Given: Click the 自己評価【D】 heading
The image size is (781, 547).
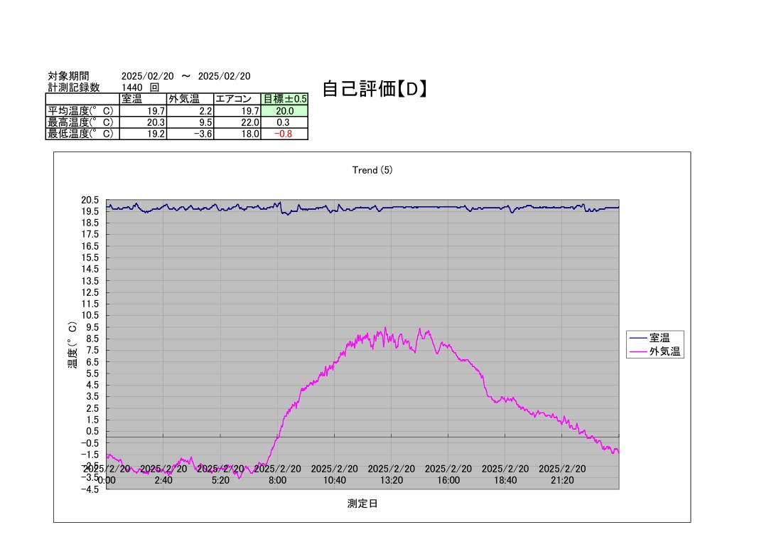Looking at the screenshot, I should click(x=375, y=89).
